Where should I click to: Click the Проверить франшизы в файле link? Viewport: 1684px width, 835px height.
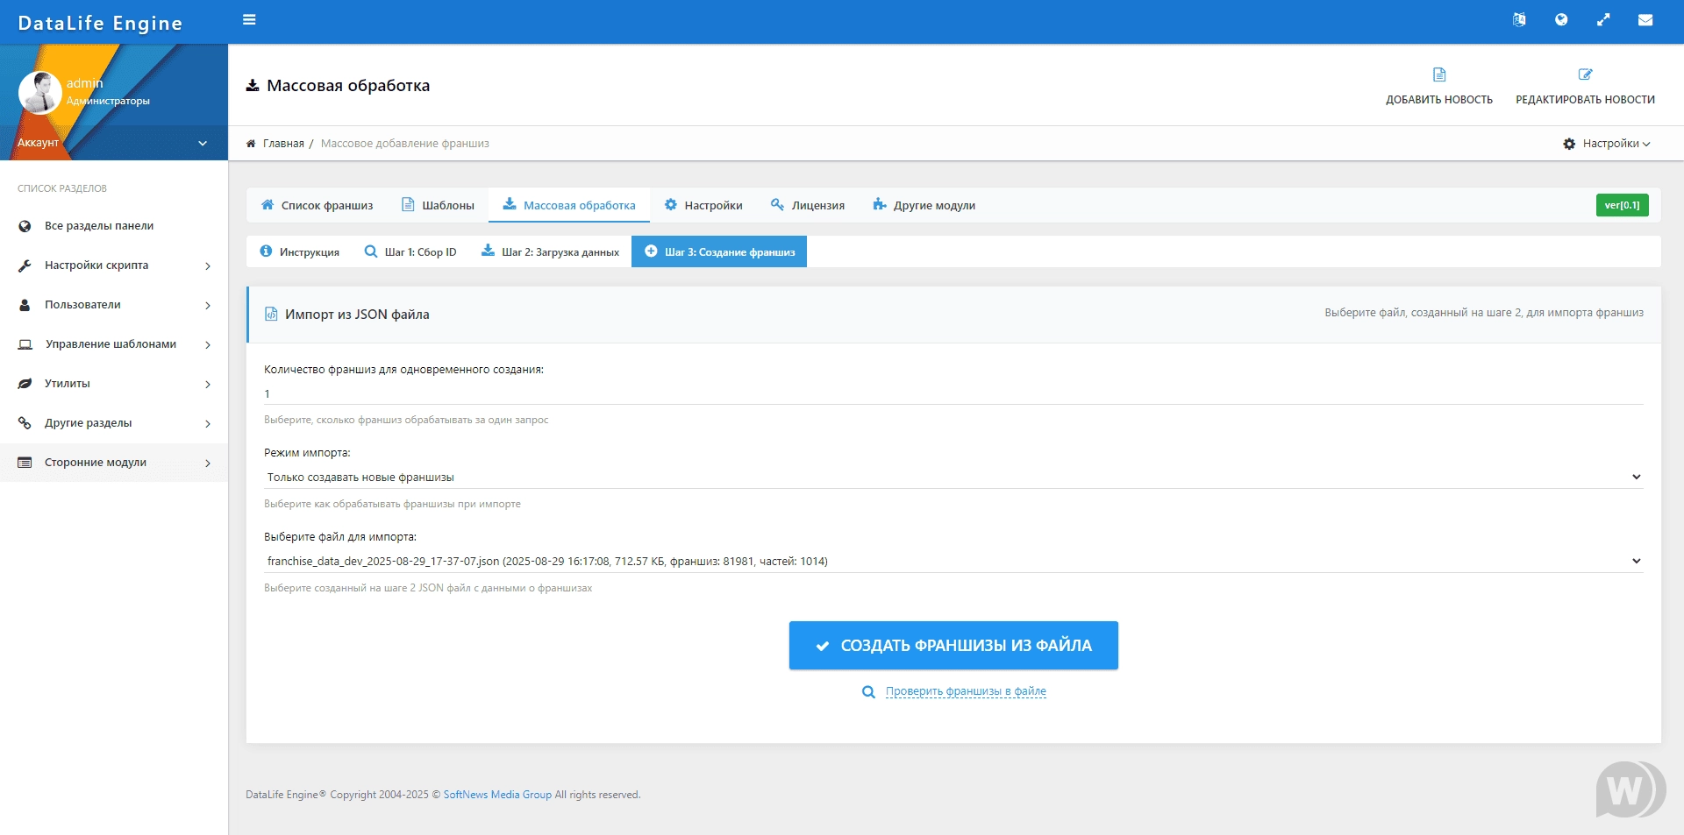click(966, 692)
